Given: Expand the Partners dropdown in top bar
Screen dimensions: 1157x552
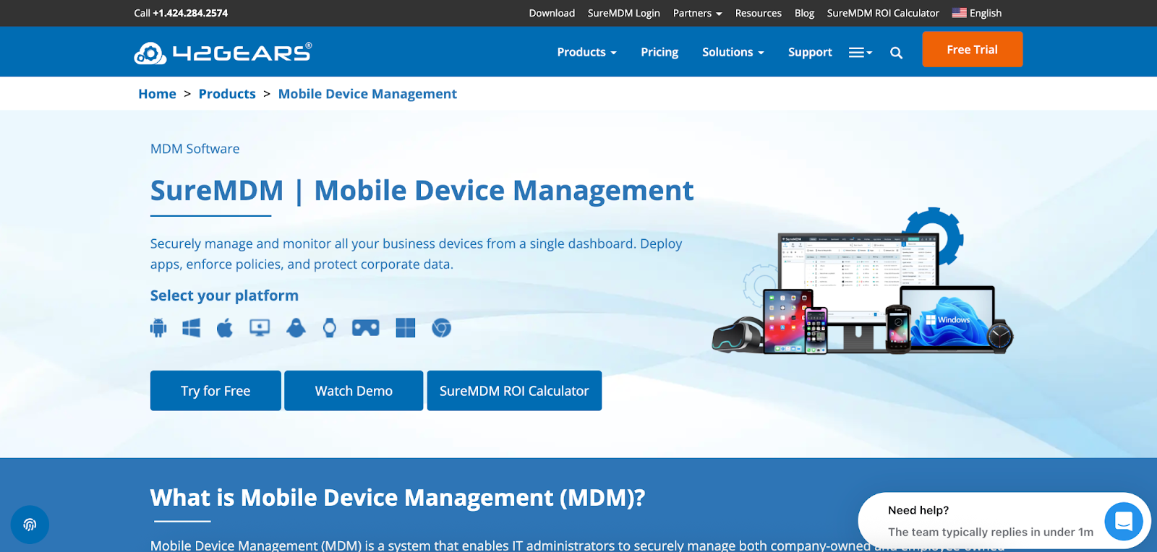Looking at the screenshot, I should (x=698, y=13).
